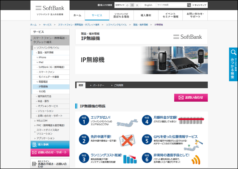Click the search magnifier button in header
Image resolution: width=238 pixels, height=169 pixels.
point(189,5)
